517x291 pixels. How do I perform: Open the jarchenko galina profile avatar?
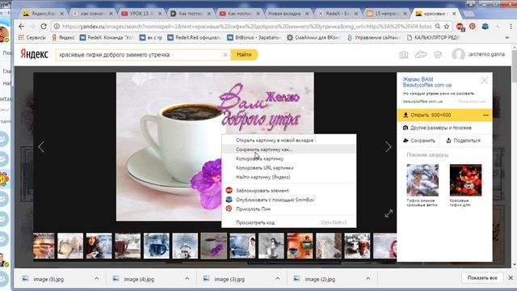pos(458,54)
